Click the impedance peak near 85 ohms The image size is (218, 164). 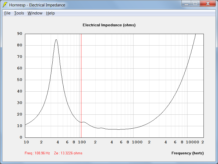[56, 40]
